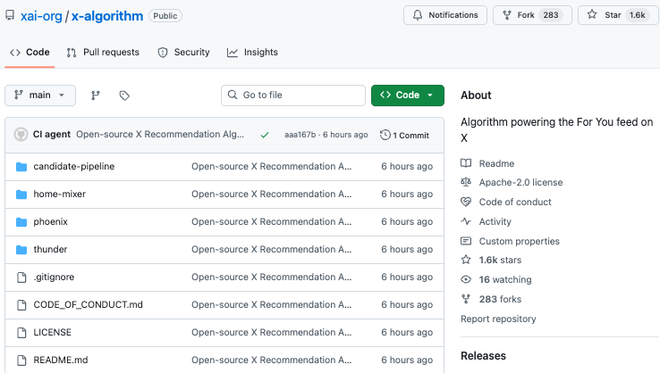Click the Activity pulse icon in About
Viewport: 660px width, 373px height.
(x=466, y=221)
